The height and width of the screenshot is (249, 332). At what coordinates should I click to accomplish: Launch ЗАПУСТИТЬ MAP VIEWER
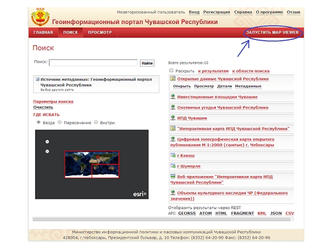click(272, 33)
